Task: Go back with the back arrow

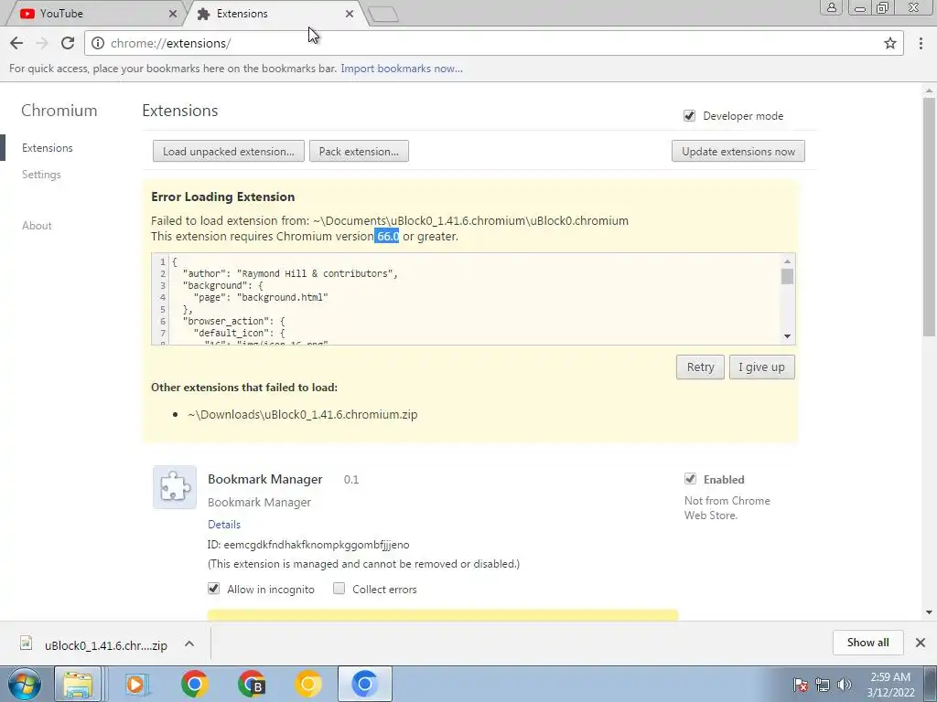Action: click(16, 43)
